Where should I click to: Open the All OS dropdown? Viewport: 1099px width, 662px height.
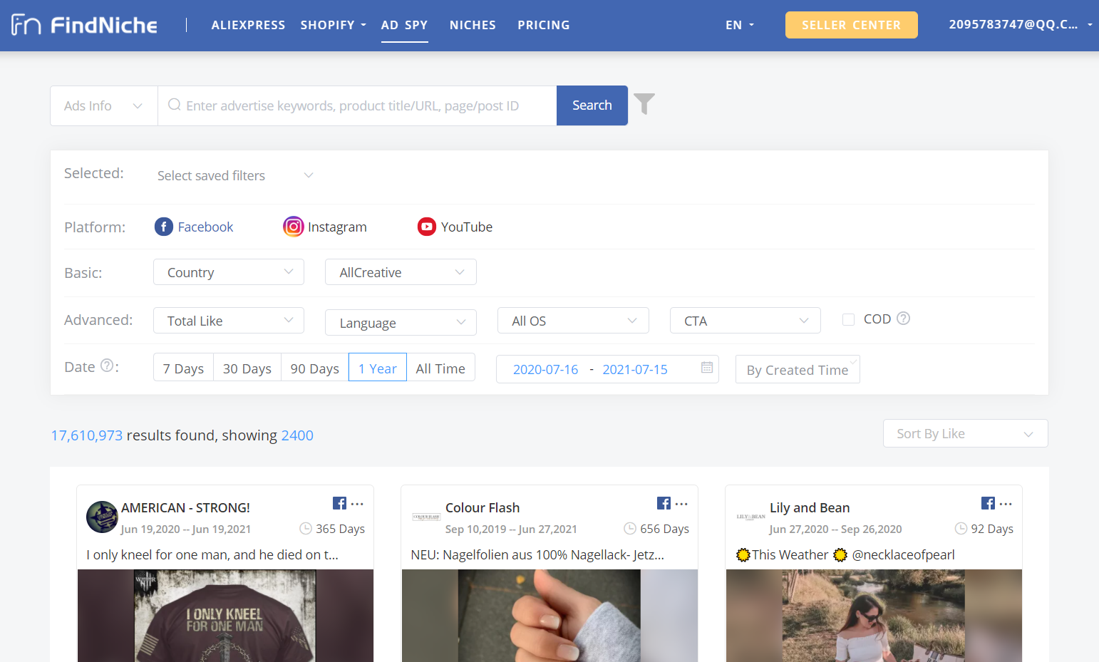(573, 321)
